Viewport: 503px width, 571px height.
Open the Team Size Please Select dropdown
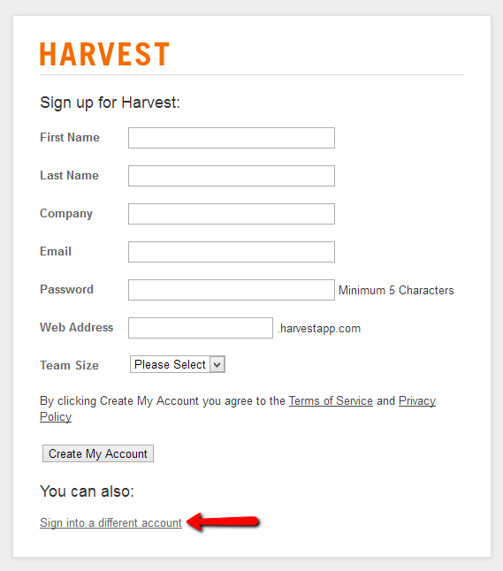178,364
